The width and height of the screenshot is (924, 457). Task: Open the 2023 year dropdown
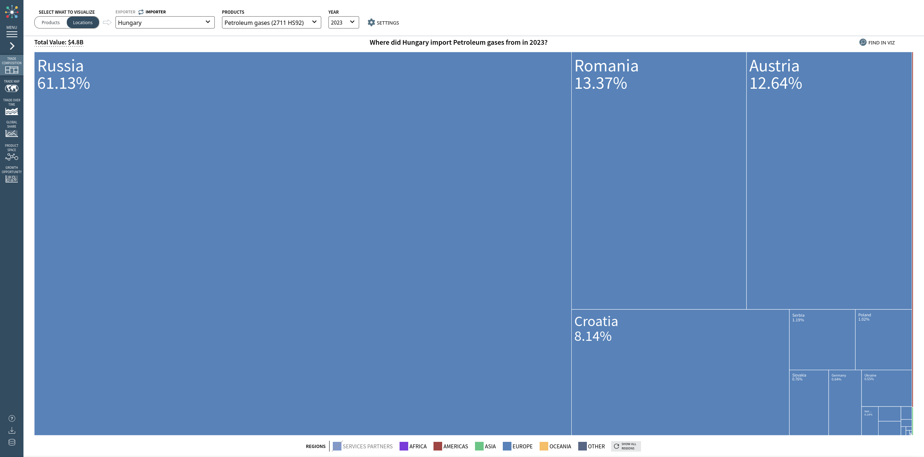(x=343, y=22)
